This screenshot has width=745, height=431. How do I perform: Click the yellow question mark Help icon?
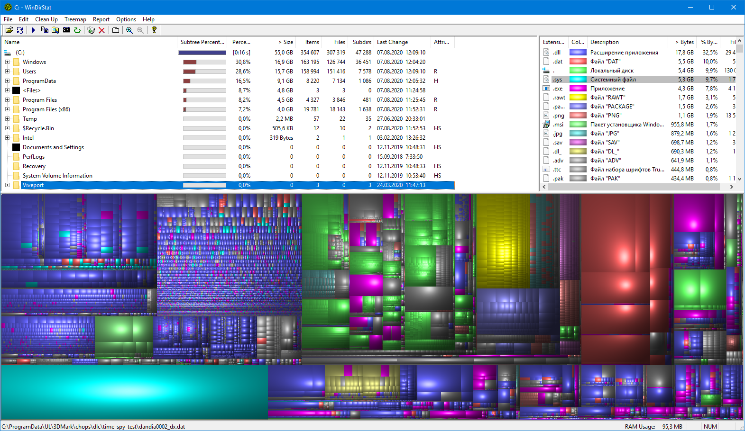pyautogui.click(x=154, y=30)
